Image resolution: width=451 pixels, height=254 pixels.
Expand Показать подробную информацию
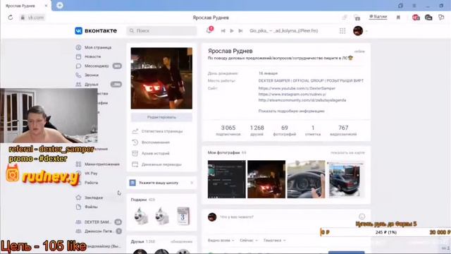(291, 111)
